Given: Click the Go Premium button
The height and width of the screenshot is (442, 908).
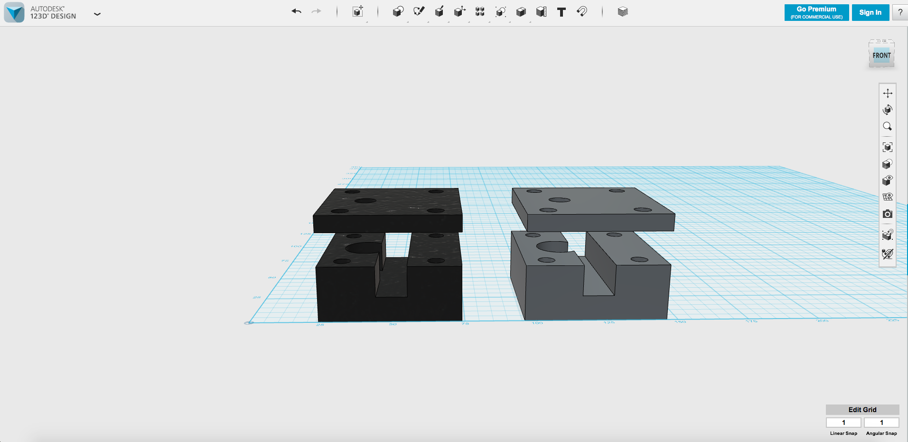Looking at the screenshot, I should pos(816,12).
